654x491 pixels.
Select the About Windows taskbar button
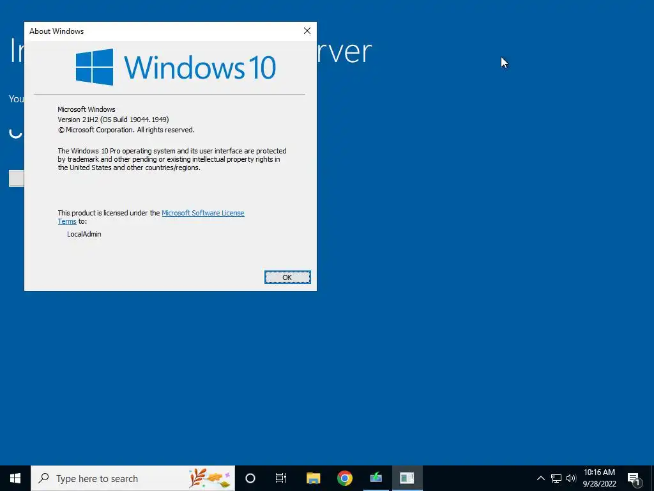point(407,478)
